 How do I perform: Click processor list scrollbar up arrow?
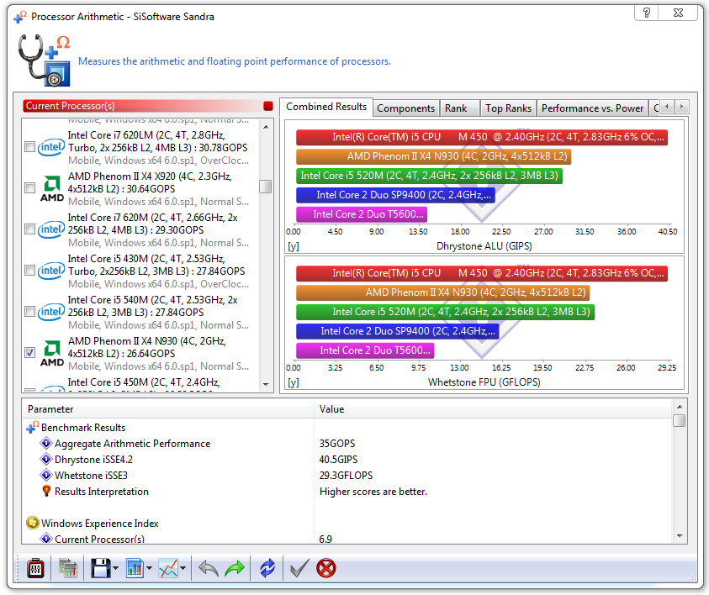(x=266, y=127)
